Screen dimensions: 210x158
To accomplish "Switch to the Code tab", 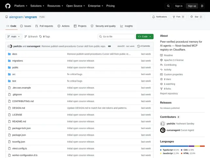I will click(11, 26).
